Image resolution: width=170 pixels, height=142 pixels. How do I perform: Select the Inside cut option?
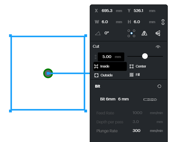click(110, 66)
